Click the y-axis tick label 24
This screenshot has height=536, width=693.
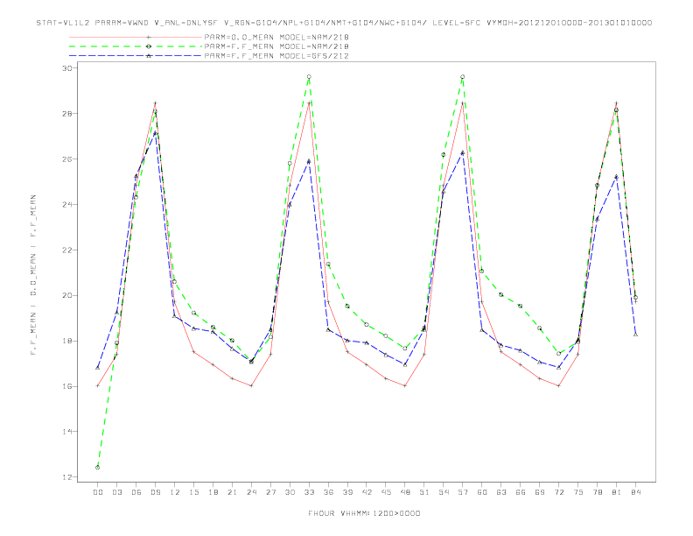click(67, 205)
